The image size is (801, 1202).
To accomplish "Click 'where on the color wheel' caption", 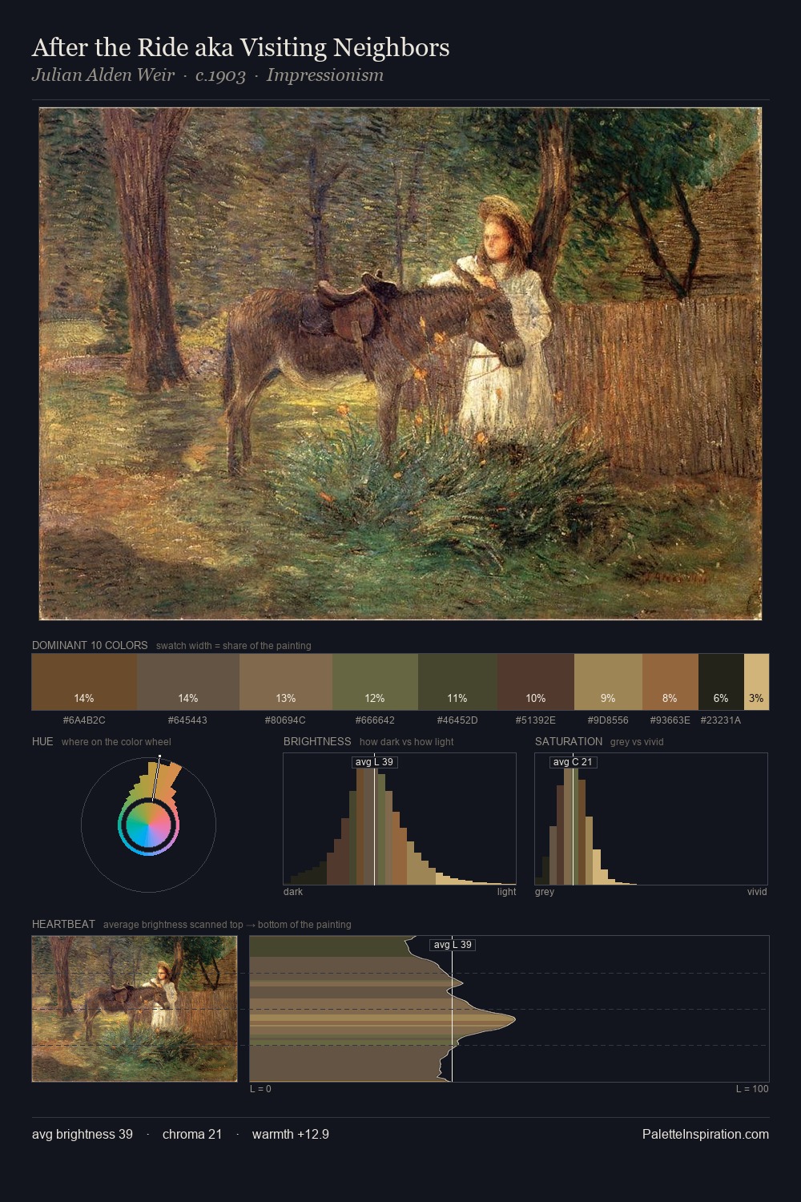I will [116, 742].
